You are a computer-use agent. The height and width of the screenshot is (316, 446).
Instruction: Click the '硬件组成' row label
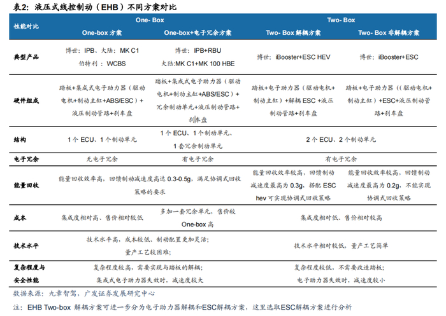pyautogui.click(x=26, y=100)
